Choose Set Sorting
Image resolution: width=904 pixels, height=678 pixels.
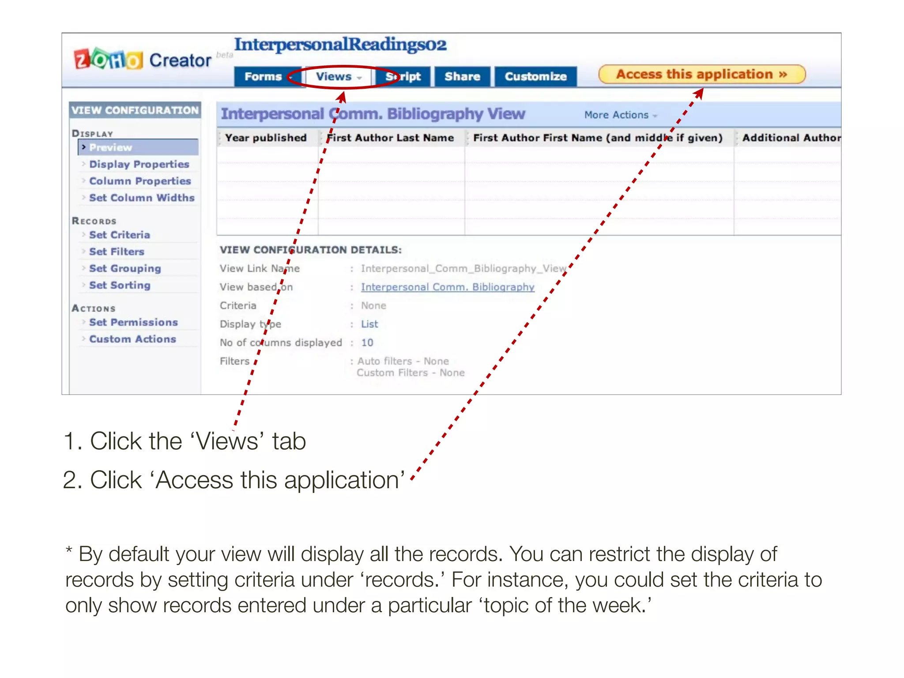click(x=120, y=285)
